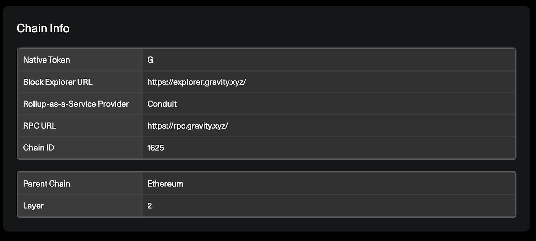Viewport: 536px width, 241px height.
Task: Click the rpc.gravity.xyz RPC URL
Action: (x=188, y=126)
